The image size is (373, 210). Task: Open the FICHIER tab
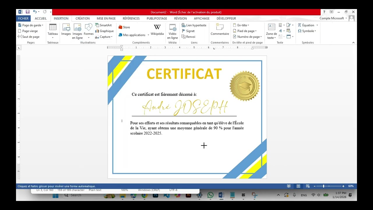pos(23,18)
